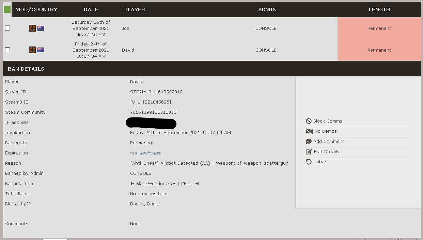Click the Block Comms prohibition icon

point(309,121)
